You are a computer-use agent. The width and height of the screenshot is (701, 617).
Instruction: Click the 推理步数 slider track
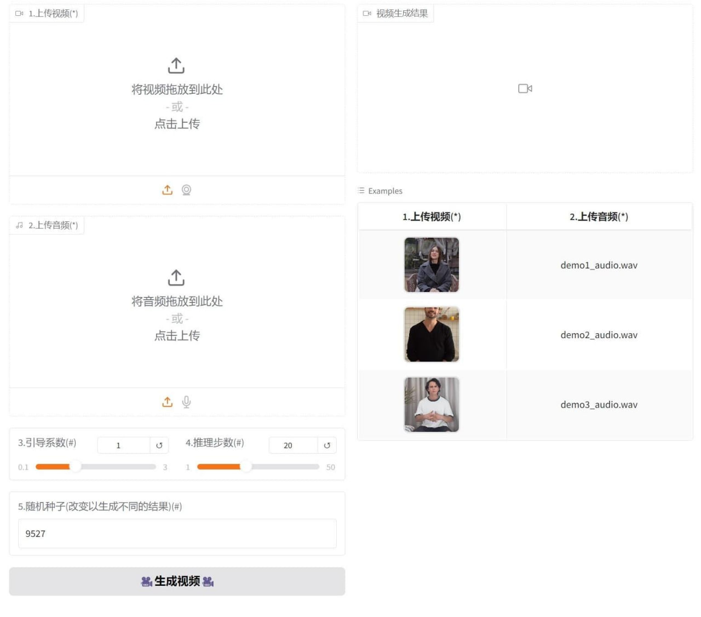(x=257, y=466)
